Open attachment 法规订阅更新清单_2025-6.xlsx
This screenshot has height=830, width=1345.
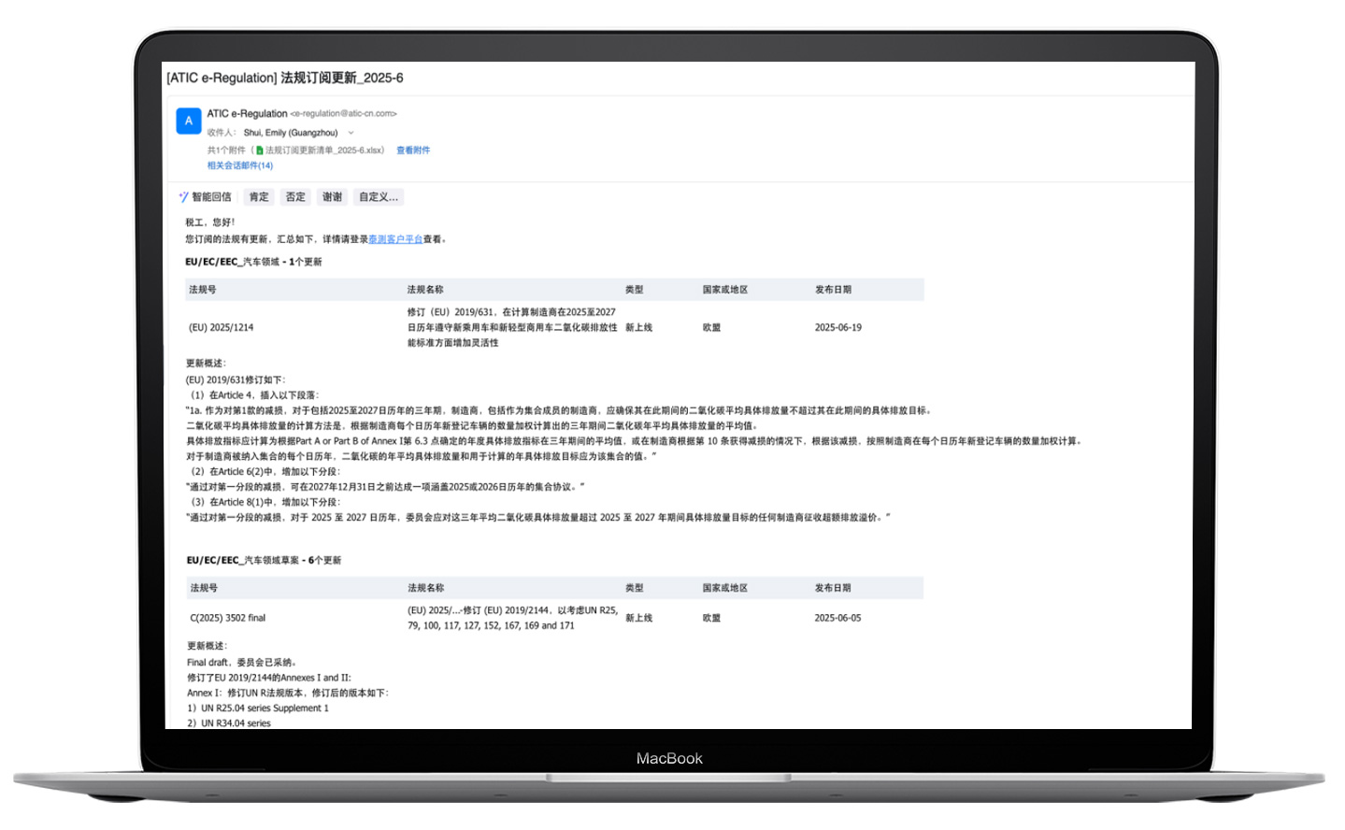point(323,150)
